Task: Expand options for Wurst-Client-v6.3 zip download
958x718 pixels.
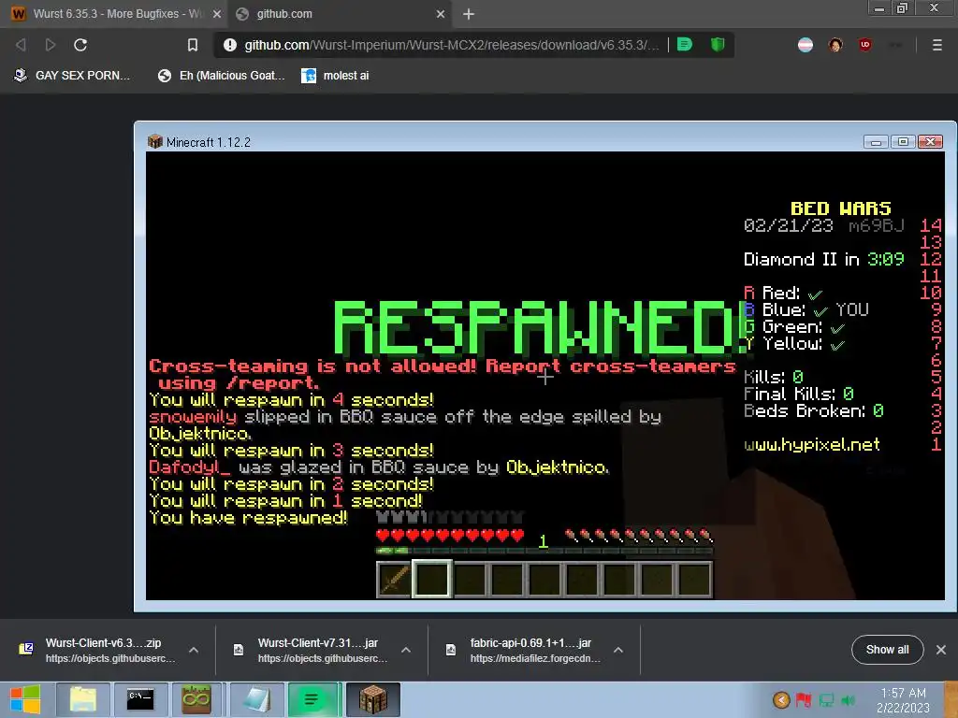Action: [x=194, y=651]
